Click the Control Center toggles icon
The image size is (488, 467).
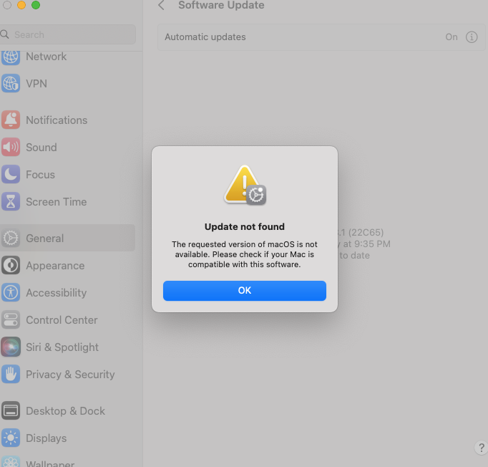pos(11,319)
